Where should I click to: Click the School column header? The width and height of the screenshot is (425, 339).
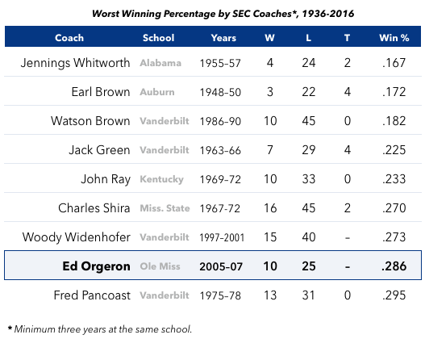pyautogui.click(x=159, y=38)
